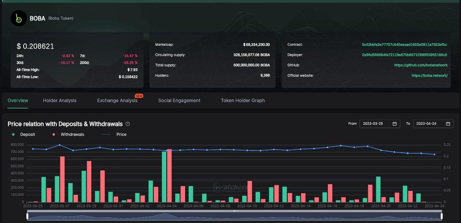Open the Exchange Analysis tab
Image resolution: width=461 pixels, height=223 pixels.
(117, 100)
